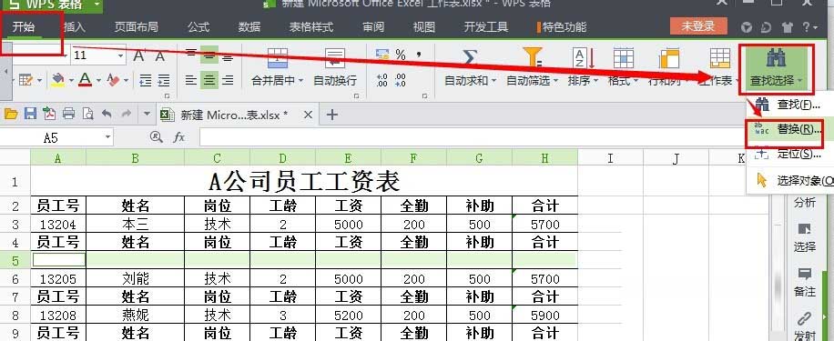Open the name box A5 dropdown arrow

(108, 137)
